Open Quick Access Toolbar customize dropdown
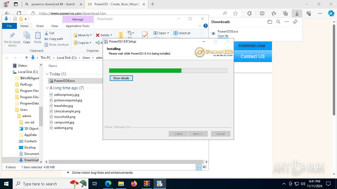This screenshot has width=337, height=189. coord(26,19)
